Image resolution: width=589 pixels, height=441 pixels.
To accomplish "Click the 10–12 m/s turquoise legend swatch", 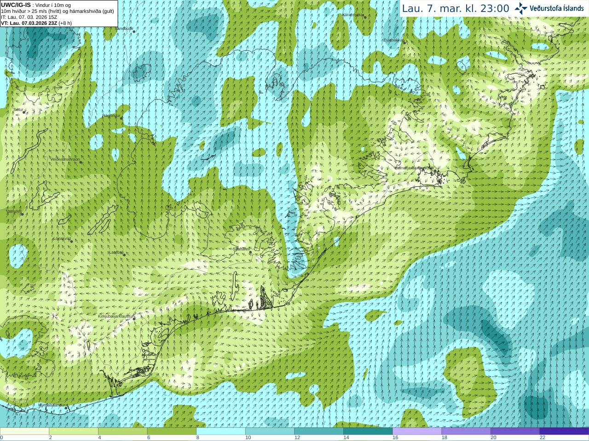I will point(270,431).
